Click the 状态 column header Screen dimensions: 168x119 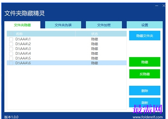101,34
